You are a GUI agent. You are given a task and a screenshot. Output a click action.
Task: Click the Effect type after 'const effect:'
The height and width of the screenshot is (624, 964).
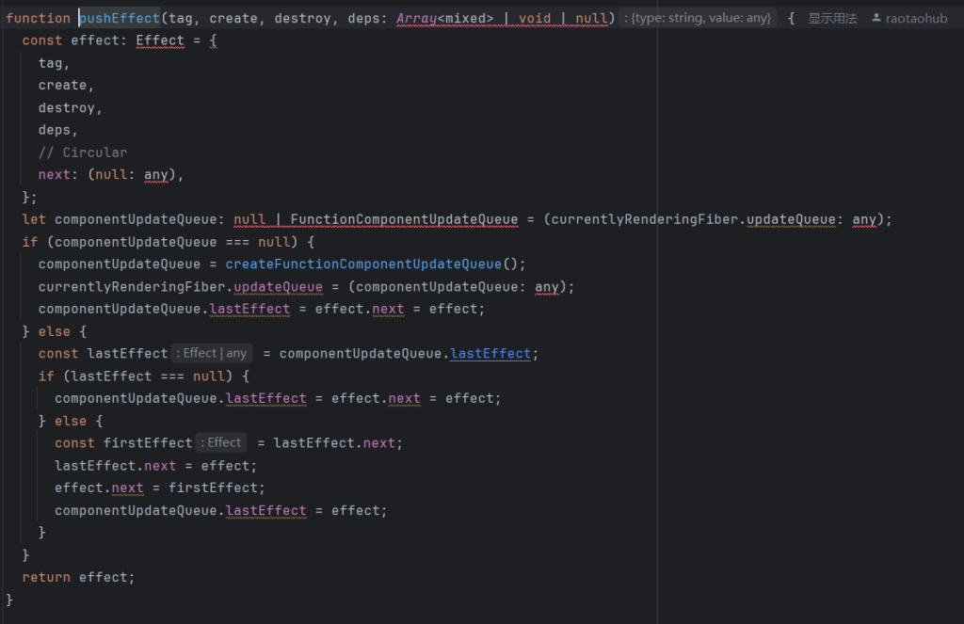[160, 40]
